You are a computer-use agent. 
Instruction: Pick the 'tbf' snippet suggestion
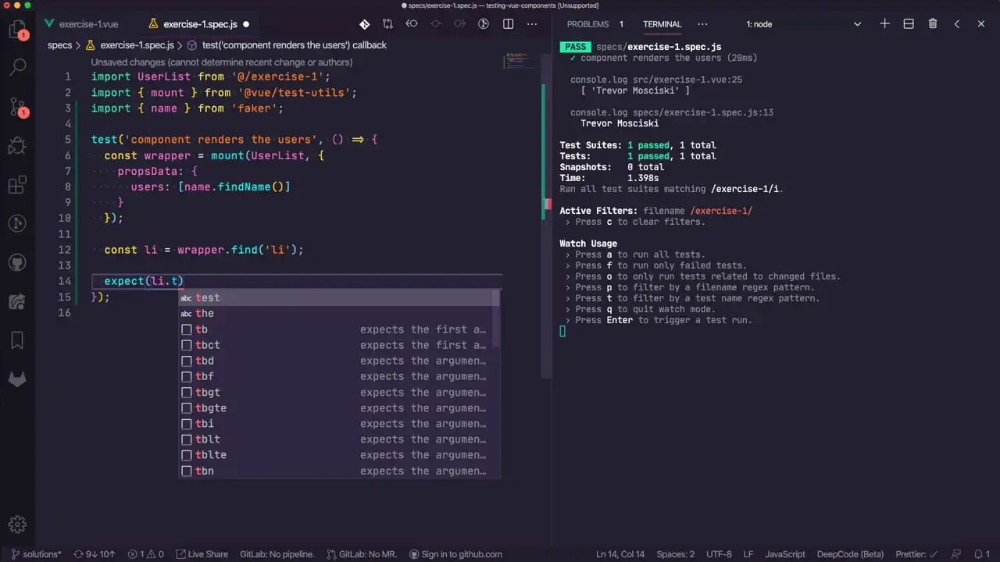[x=339, y=376]
